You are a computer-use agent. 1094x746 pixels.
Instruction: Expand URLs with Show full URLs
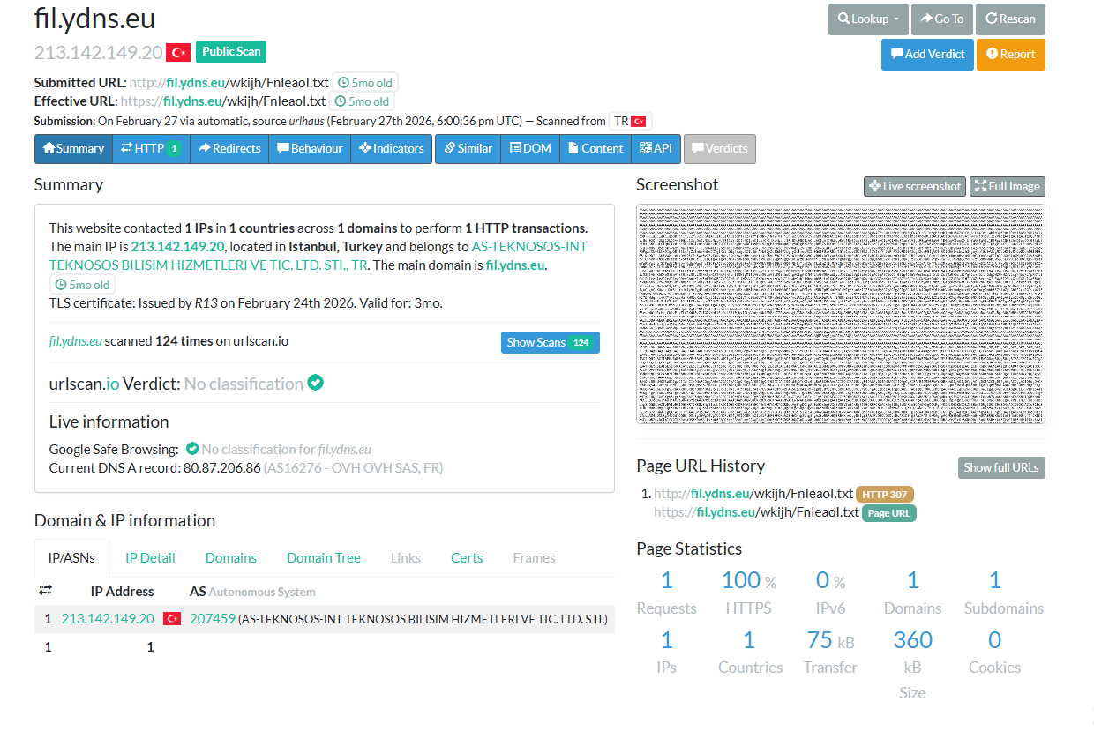coord(1001,467)
